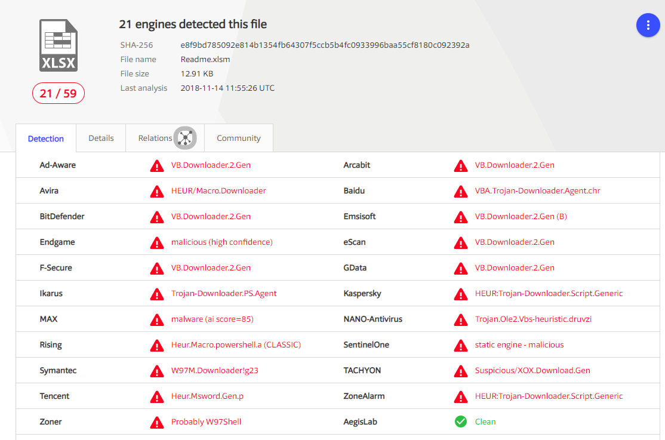This screenshot has width=665, height=440.
Task: Click Kaspersky's red alert triangle icon
Action: point(460,294)
